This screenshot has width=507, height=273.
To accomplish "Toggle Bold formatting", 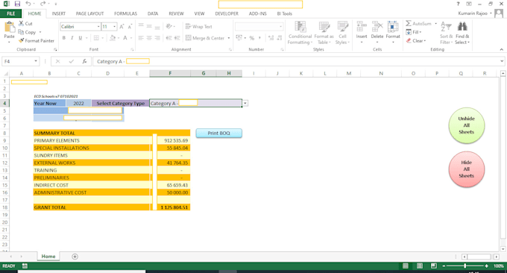I will coord(64,38).
